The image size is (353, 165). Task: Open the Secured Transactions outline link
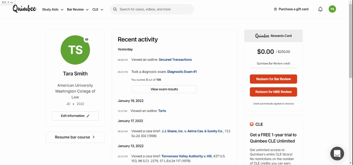point(175,60)
